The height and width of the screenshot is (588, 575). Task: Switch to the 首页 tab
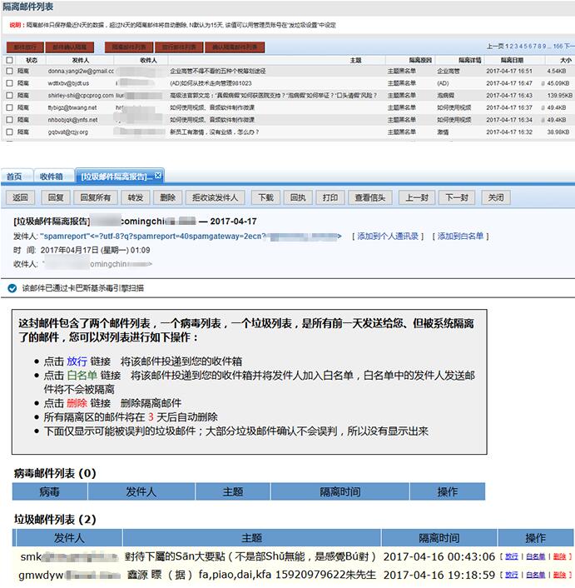(15, 177)
